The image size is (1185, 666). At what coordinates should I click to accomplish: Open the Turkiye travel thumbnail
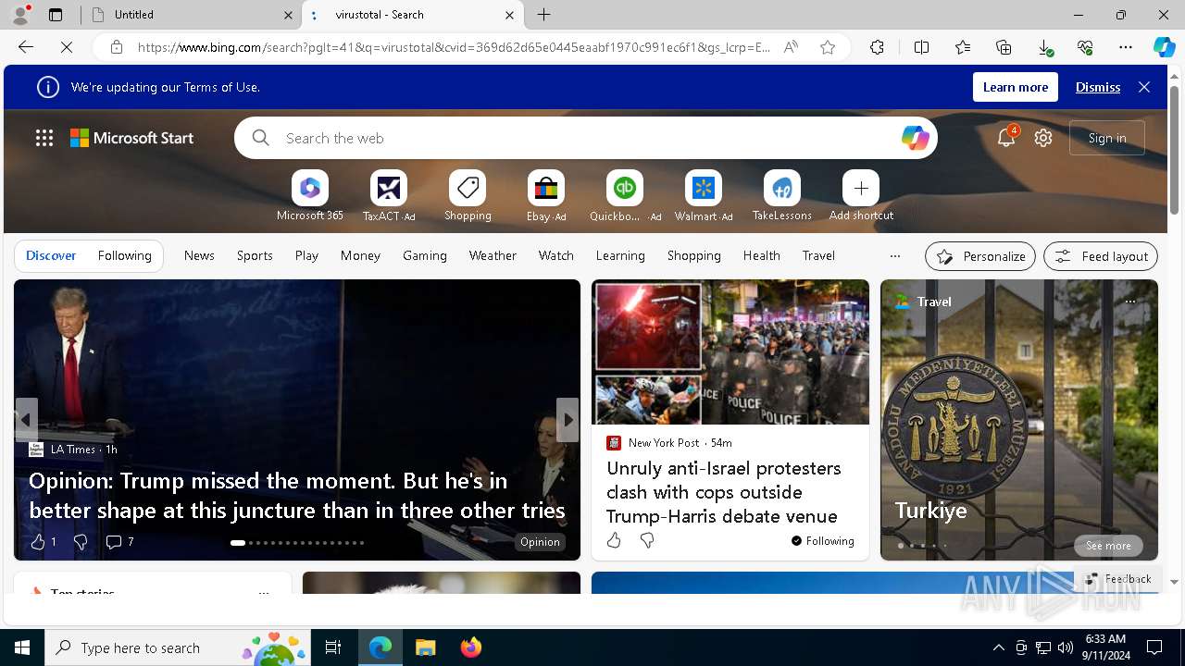pos(1019,419)
